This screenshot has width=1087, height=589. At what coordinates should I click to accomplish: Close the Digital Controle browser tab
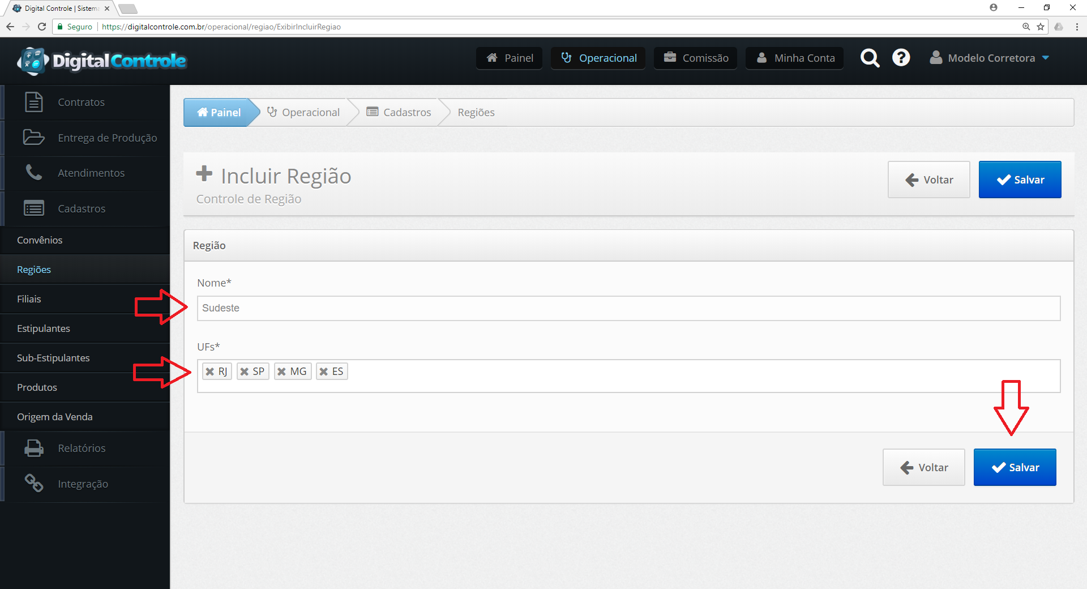107,8
